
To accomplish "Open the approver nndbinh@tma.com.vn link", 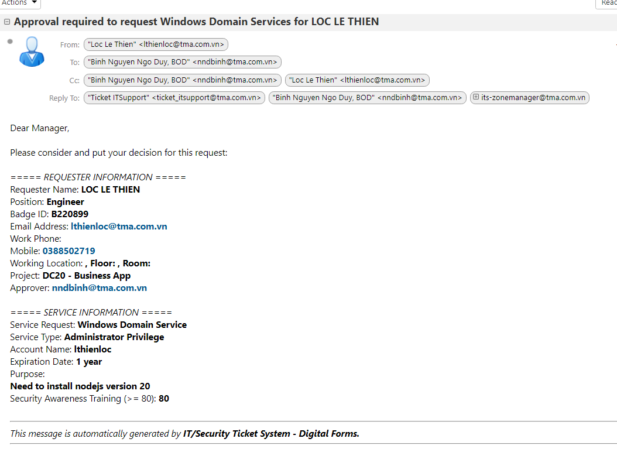I will pos(99,287).
